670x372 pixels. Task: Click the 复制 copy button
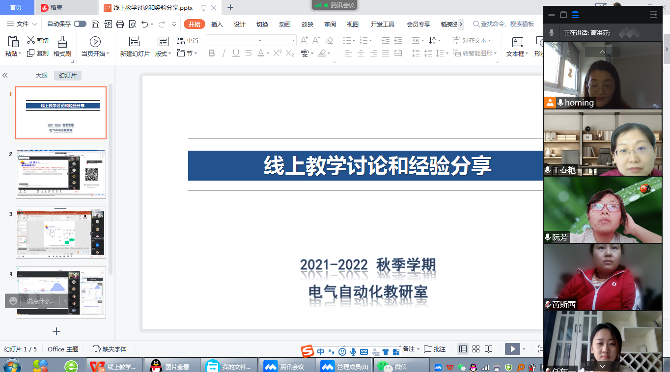coord(38,53)
